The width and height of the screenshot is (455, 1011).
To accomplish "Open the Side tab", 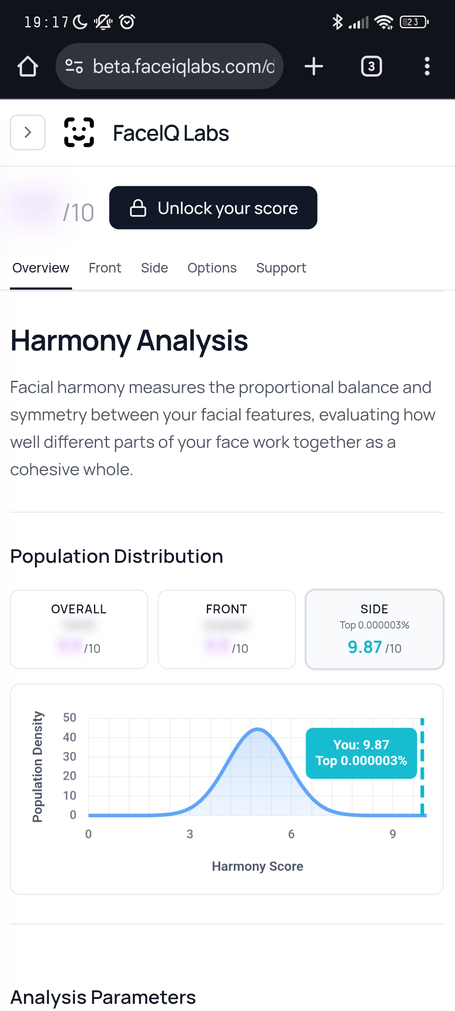I will click(155, 268).
